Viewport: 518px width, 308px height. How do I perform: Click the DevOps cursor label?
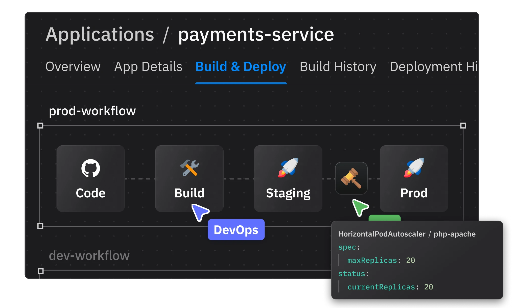point(236,230)
